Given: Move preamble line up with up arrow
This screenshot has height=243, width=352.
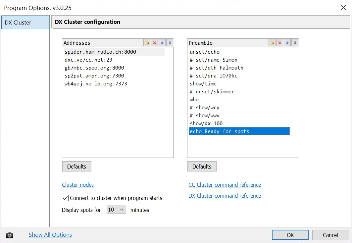Looking at the screenshot, I should [x=287, y=43].
